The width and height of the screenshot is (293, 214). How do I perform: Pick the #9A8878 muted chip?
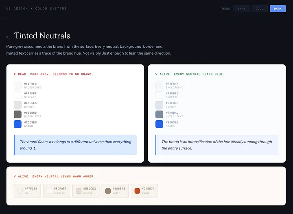(x=115, y=191)
